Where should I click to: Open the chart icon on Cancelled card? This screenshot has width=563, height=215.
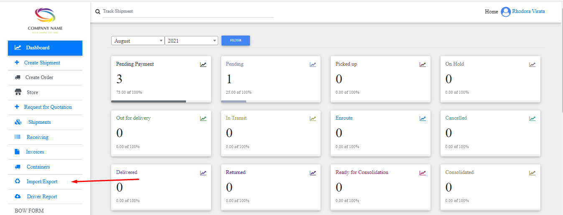click(x=532, y=118)
